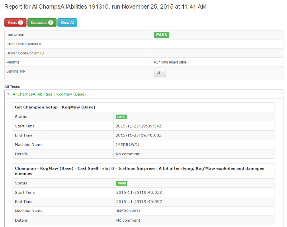Click end time 2015-11-25T19:40:09Z value
The image size is (287, 227).
[x=139, y=201]
